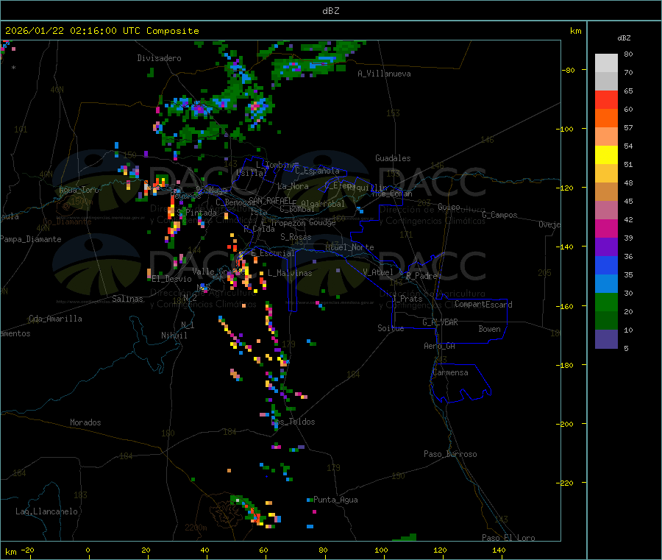Click the Atuel_Norte map label
This screenshot has width=662, height=560.
pos(349,247)
